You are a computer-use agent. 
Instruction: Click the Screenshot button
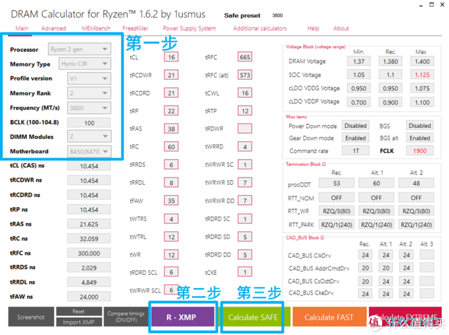coord(31,317)
